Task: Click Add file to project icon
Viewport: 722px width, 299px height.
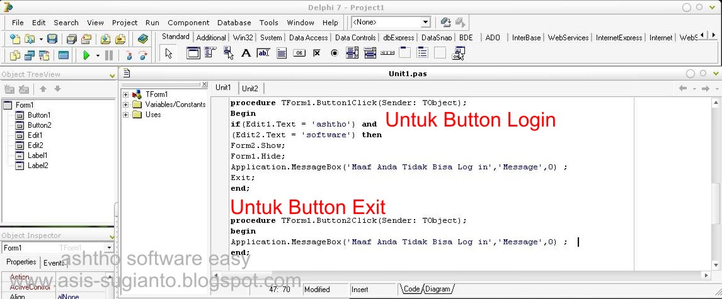Action: tap(105, 38)
